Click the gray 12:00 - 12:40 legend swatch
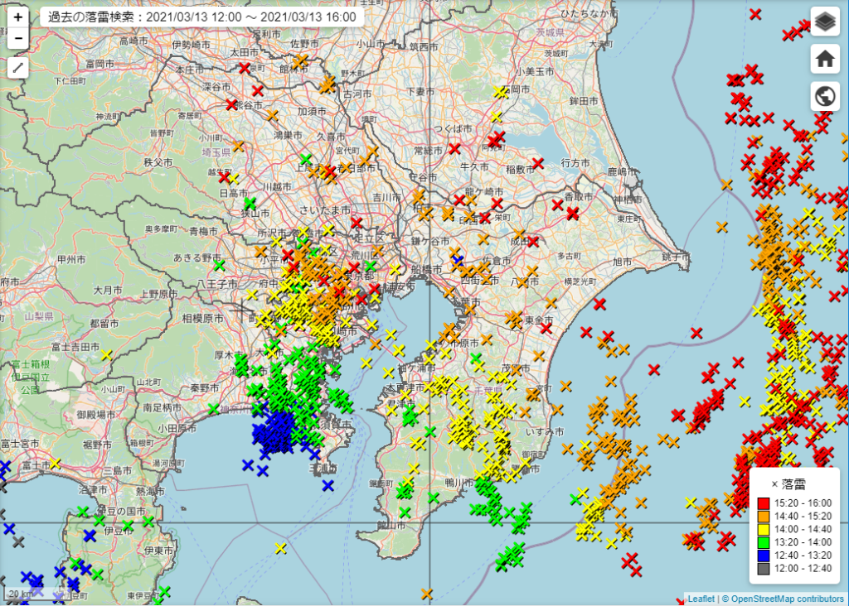This screenshot has width=849, height=606. [764, 569]
